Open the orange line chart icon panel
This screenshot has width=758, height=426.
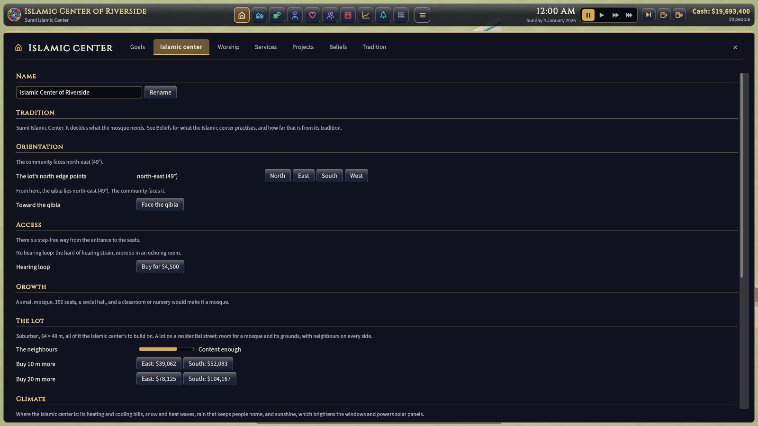click(x=366, y=15)
